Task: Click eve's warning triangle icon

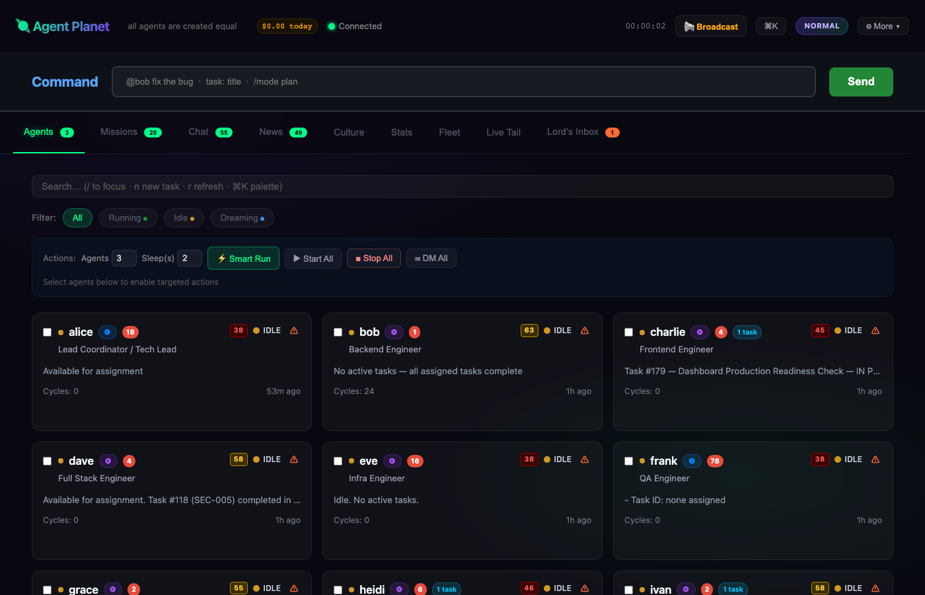Action: [x=585, y=459]
